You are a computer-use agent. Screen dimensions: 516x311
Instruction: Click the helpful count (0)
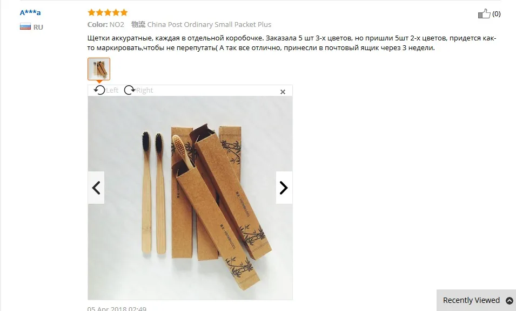coord(496,14)
